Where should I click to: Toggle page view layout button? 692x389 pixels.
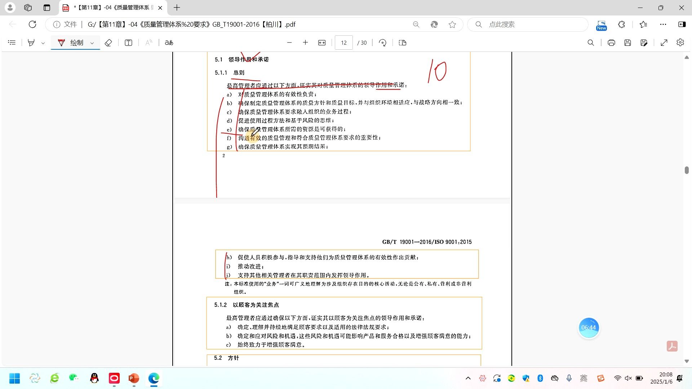[x=403, y=43]
